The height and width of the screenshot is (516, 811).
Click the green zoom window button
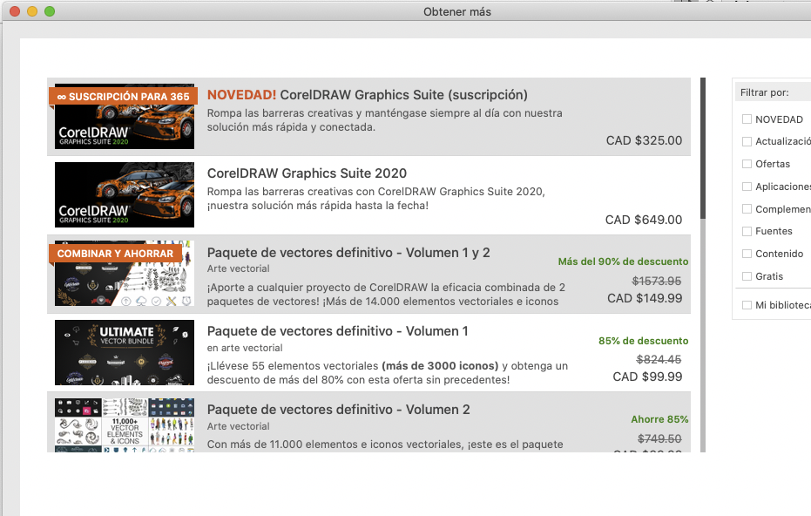50,11
